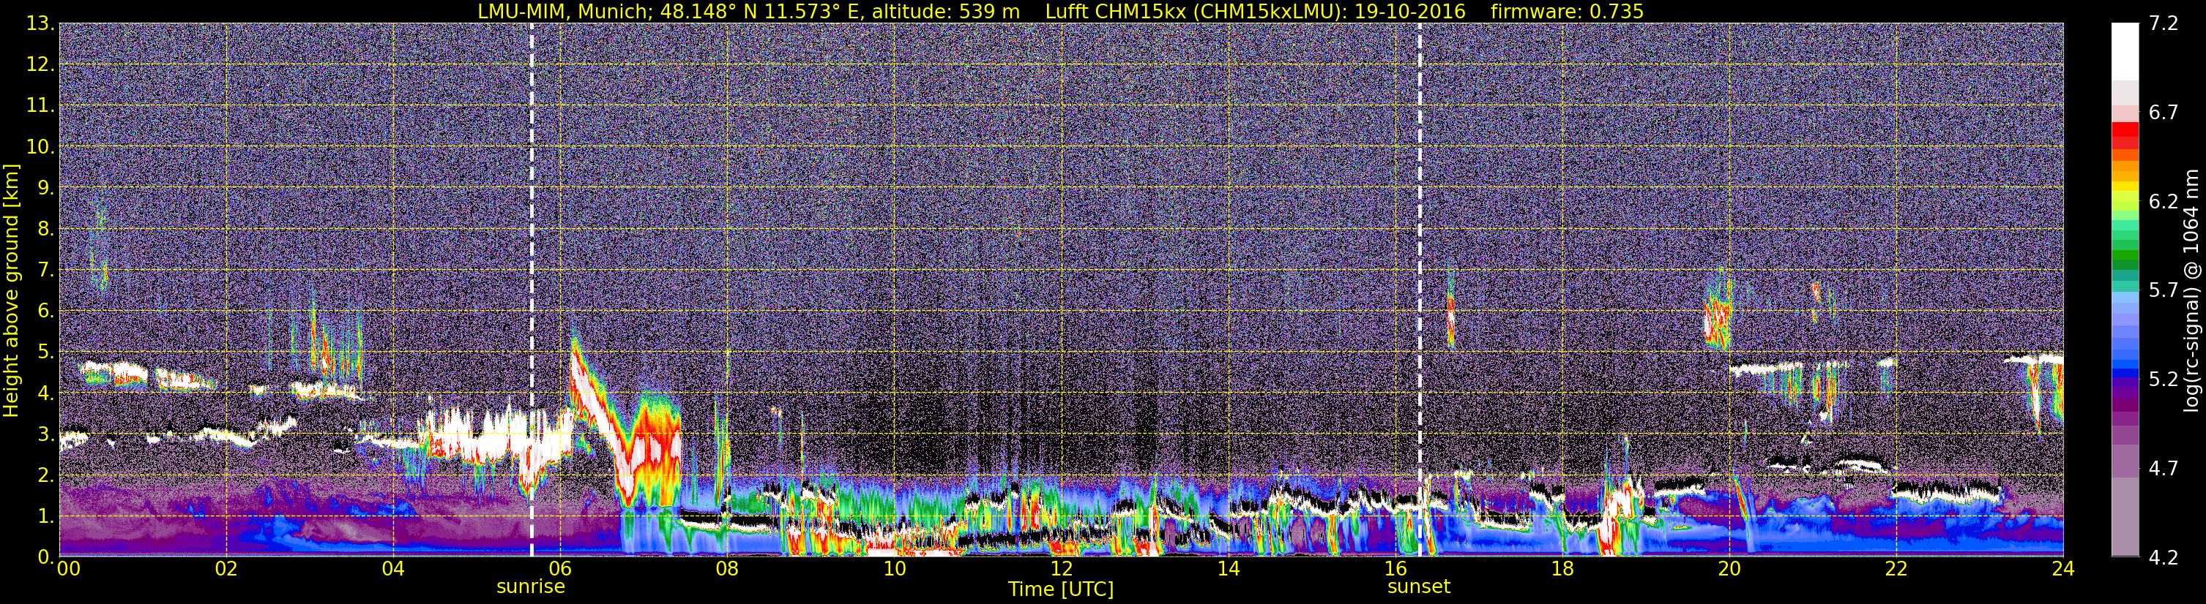The width and height of the screenshot is (2206, 604).
Task: Click the 4. tick on the height axis
Action: [46, 393]
